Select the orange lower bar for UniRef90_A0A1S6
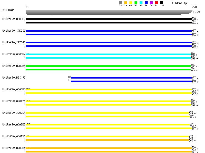Viewport: 205px width, 153px height. [107, 140]
